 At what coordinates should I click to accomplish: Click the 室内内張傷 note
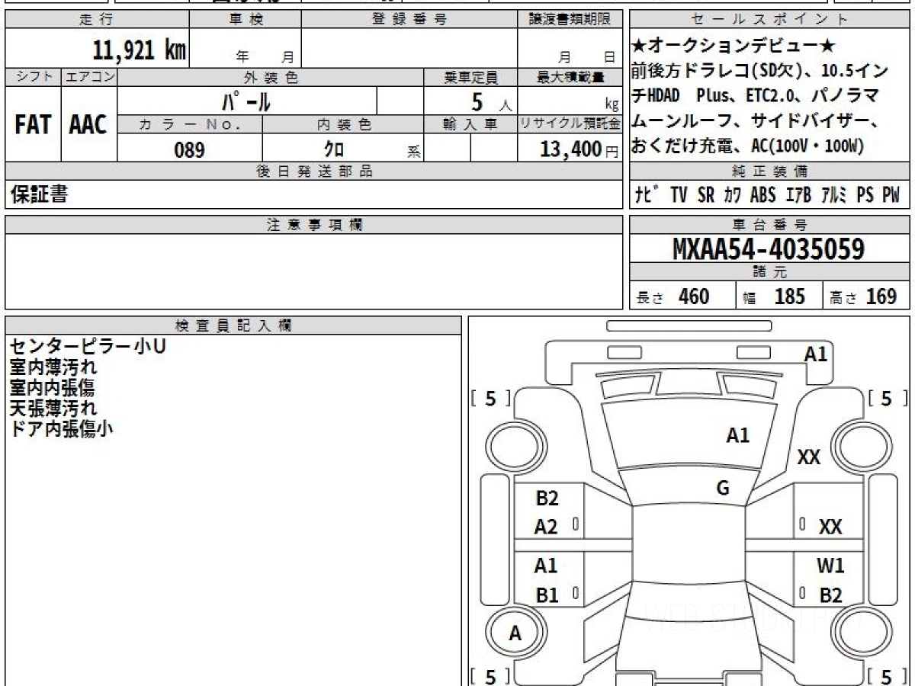pos(52,387)
